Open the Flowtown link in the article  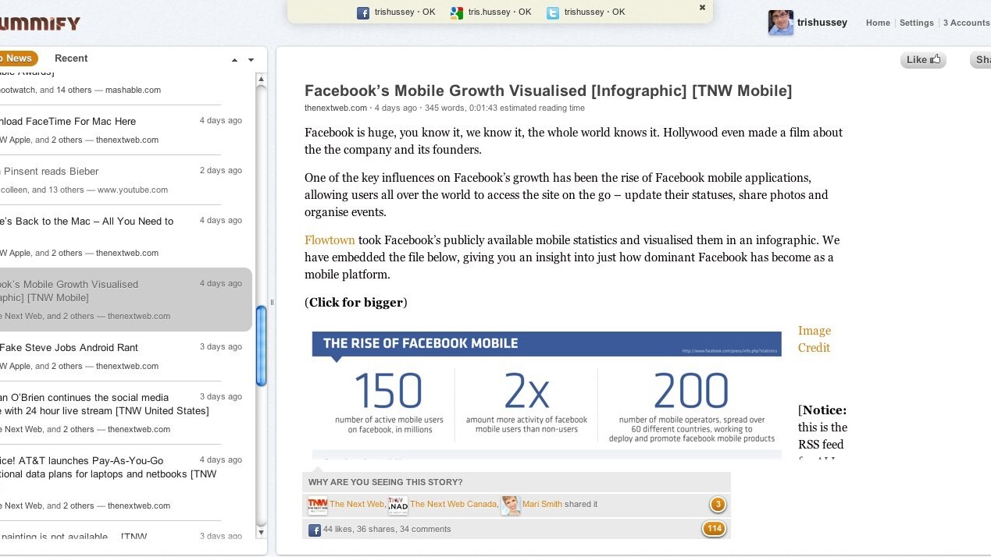[330, 240]
